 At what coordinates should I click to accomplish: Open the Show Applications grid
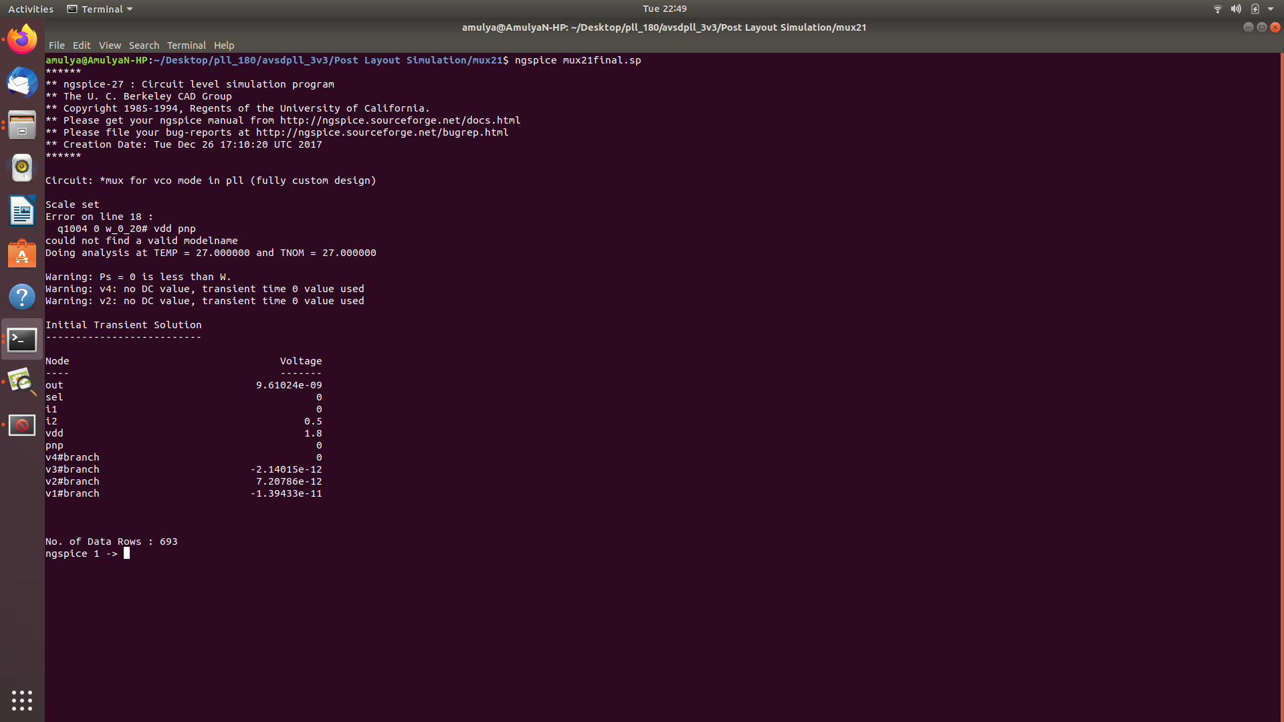[x=22, y=700]
